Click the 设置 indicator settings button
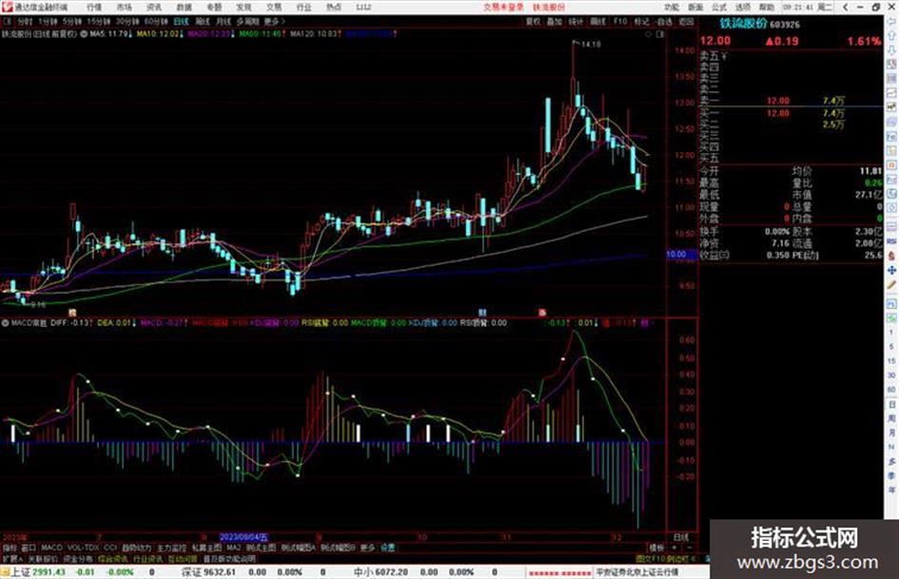Screen dimensions: 899x579 coord(387,548)
